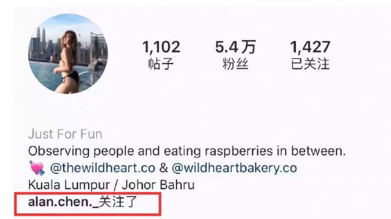Viewport: 391px width, 219px height.
Task: Open the @wildheartbakery.co mention link
Action: click(x=234, y=168)
